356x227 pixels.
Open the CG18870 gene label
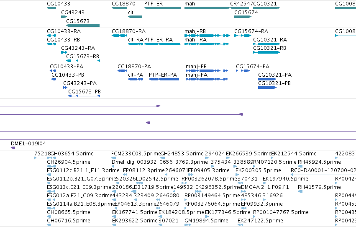click(x=123, y=4)
